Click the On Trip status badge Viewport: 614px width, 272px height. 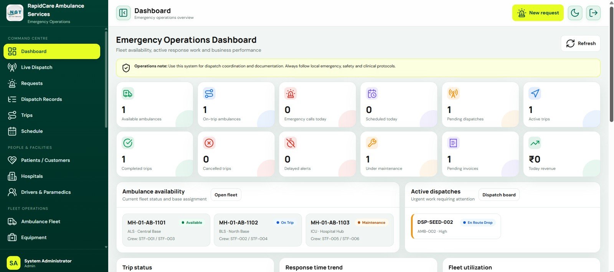(285, 223)
